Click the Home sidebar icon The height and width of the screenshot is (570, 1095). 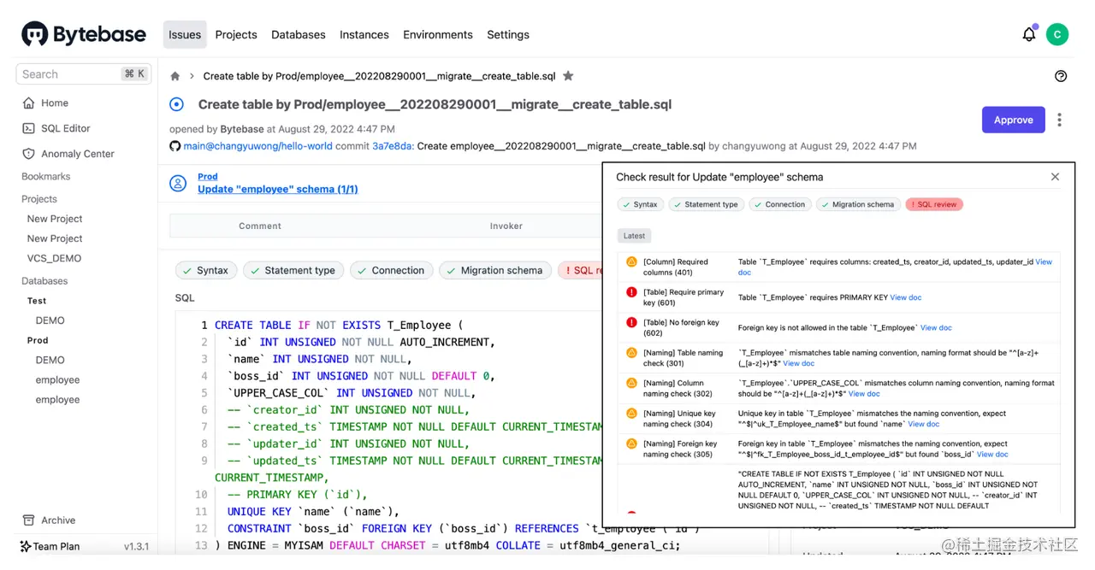tap(28, 103)
